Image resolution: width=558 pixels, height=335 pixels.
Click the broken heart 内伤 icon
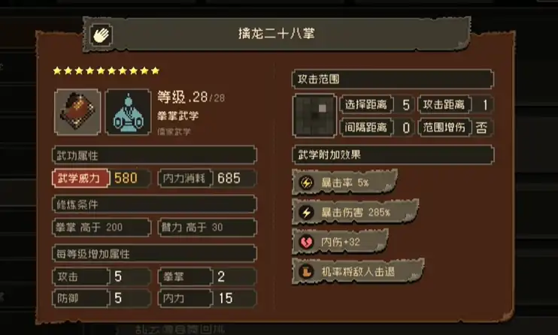(306, 242)
